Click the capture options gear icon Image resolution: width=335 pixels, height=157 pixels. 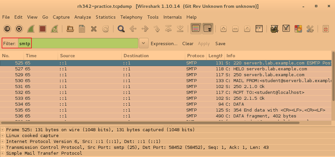tap(19, 29)
